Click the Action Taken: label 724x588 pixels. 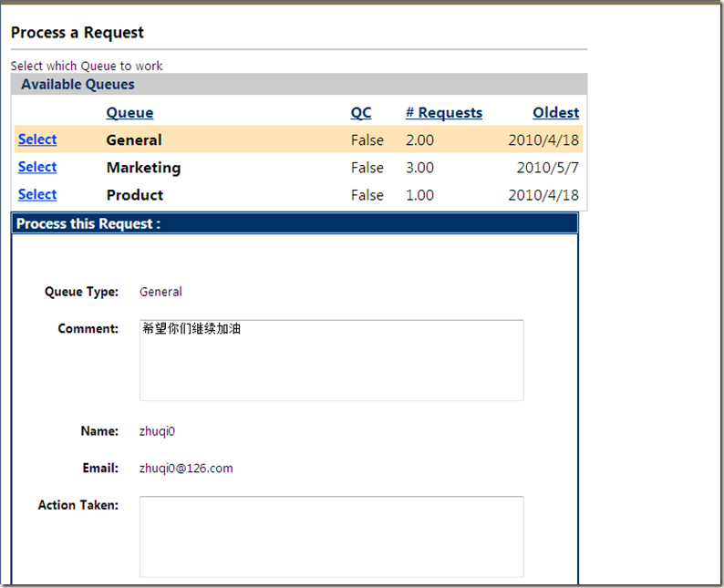pos(78,505)
